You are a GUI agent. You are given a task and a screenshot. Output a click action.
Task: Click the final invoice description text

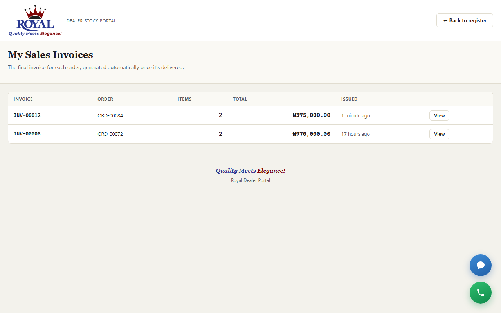click(96, 68)
